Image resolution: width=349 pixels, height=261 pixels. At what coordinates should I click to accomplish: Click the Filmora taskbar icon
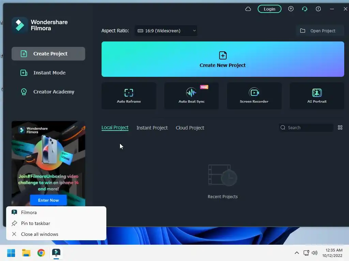pos(56,253)
